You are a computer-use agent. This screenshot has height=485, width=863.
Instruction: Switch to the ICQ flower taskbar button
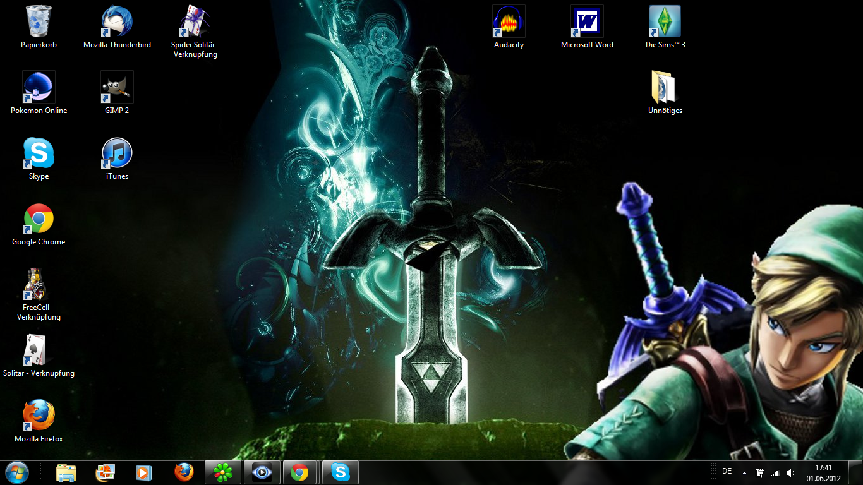(223, 472)
